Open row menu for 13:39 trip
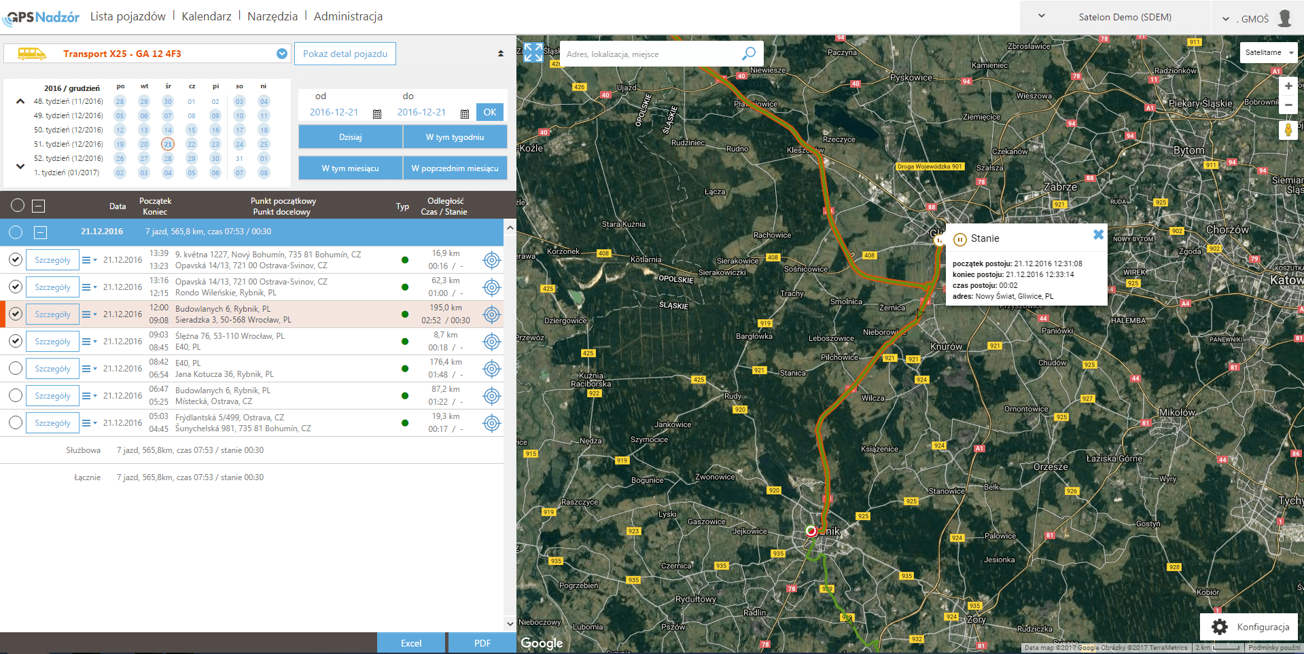The image size is (1304, 654). point(89,260)
